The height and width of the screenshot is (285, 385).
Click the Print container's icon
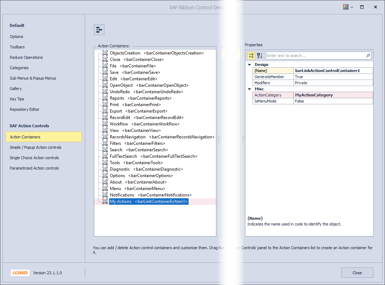105,105
